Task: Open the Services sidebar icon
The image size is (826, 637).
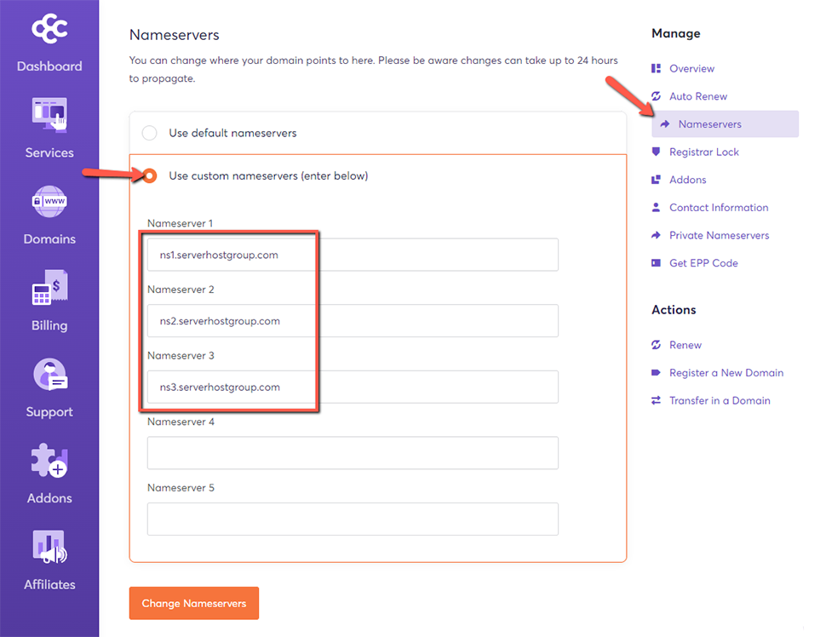Action: click(49, 116)
